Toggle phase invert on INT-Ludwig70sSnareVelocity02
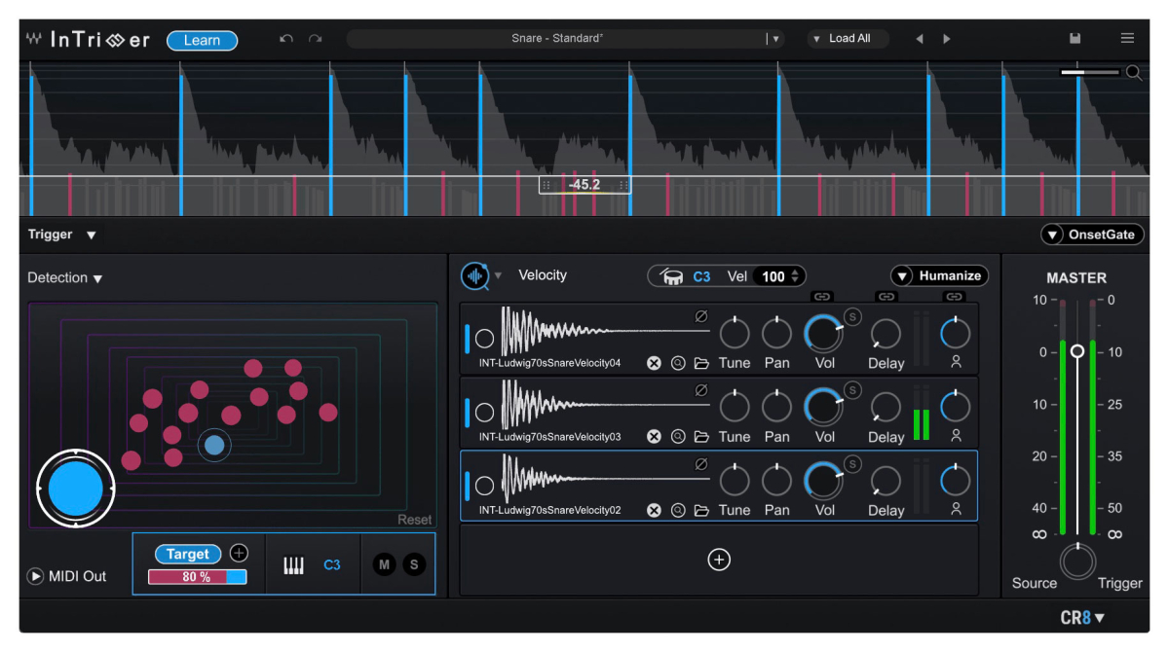This screenshot has height=652, width=1169. coord(699,464)
